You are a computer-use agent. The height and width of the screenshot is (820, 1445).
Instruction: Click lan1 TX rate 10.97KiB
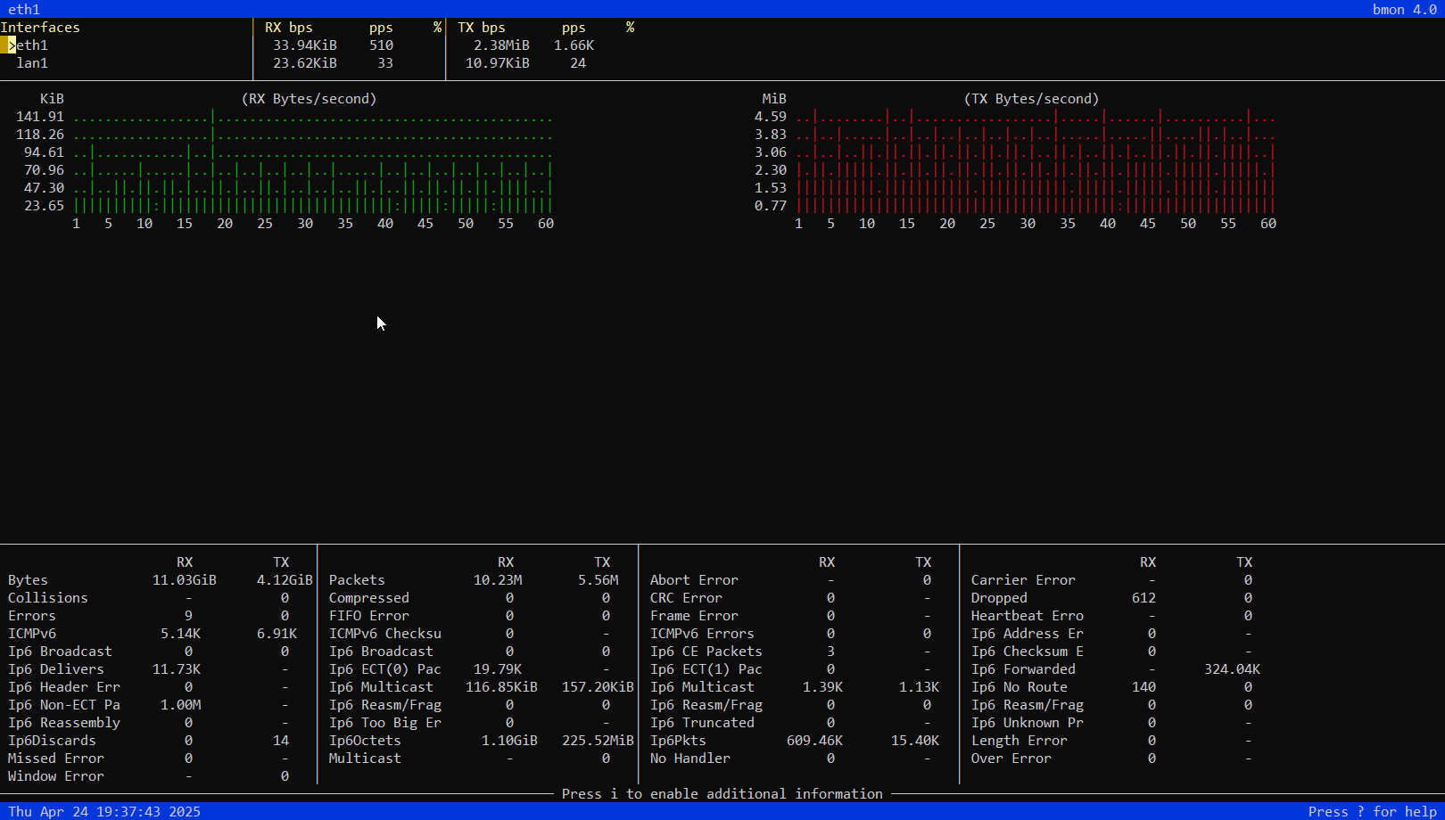(498, 63)
